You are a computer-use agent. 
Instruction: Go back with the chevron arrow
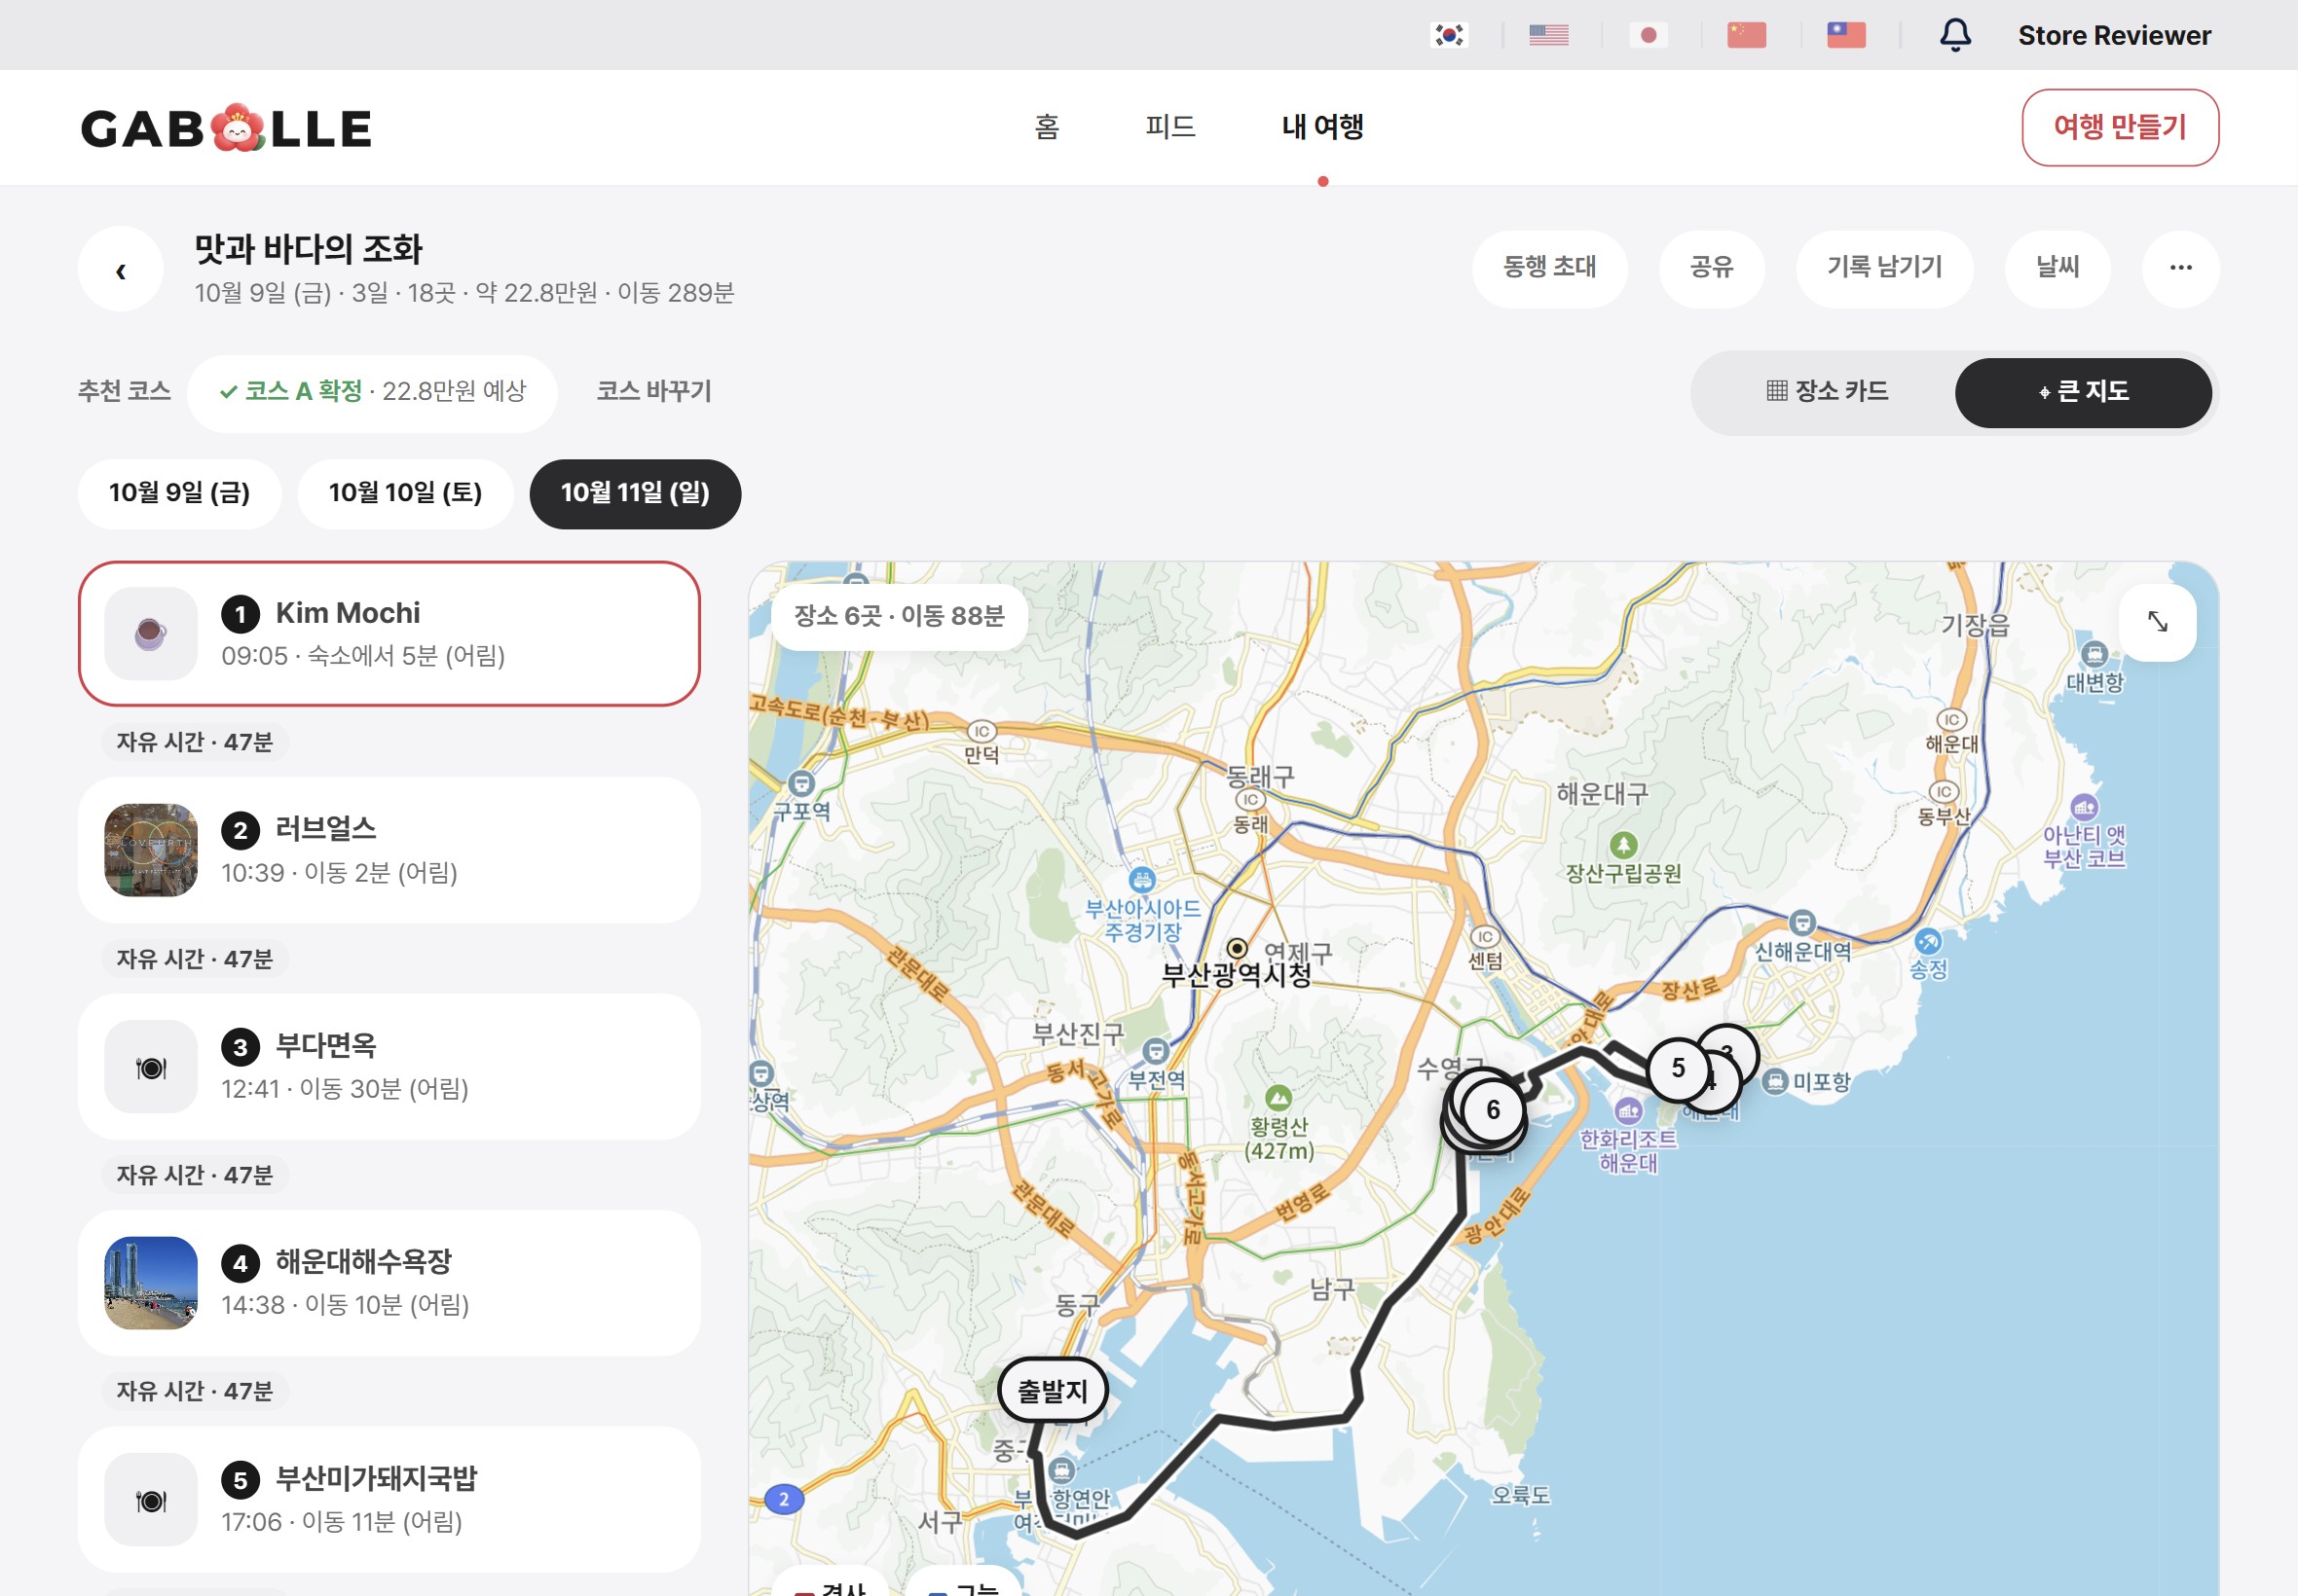click(121, 269)
